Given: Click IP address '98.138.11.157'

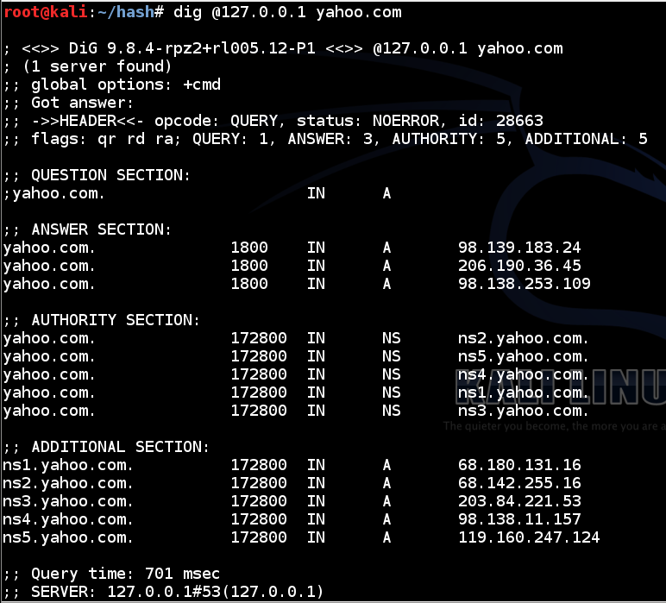Looking at the screenshot, I should point(519,519).
